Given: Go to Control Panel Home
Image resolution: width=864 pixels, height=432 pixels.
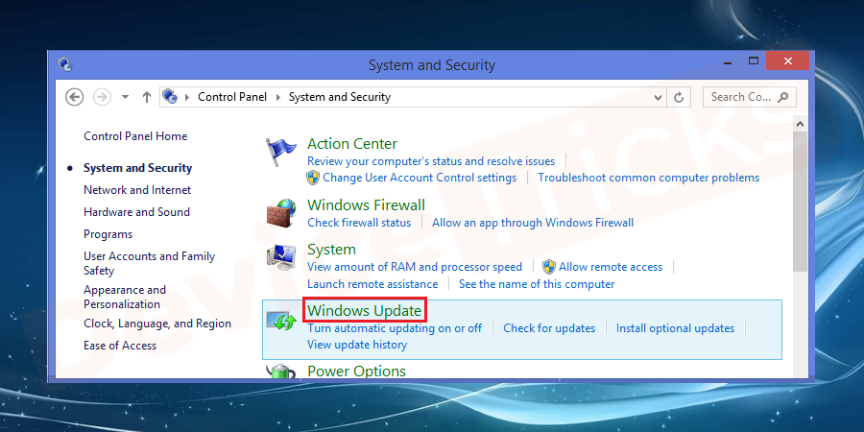Looking at the screenshot, I should [x=135, y=136].
